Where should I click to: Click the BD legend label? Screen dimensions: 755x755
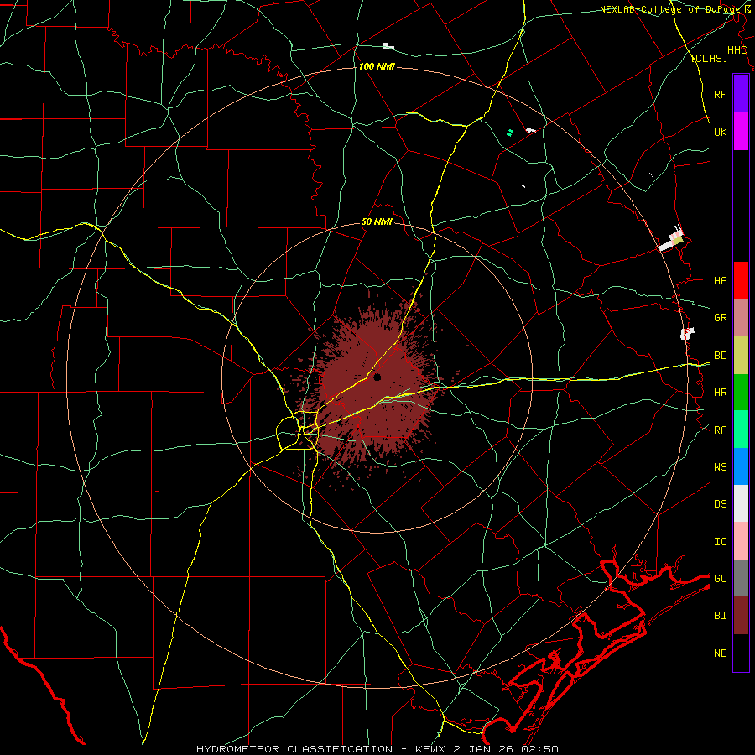[721, 356]
